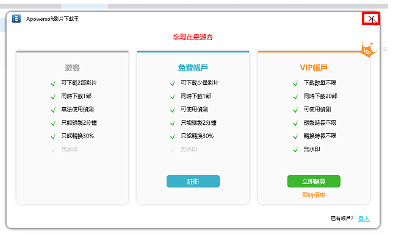Click 下載數量不限 in VIP card
The width and height of the screenshot is (393, 238).
coord(320,83)
